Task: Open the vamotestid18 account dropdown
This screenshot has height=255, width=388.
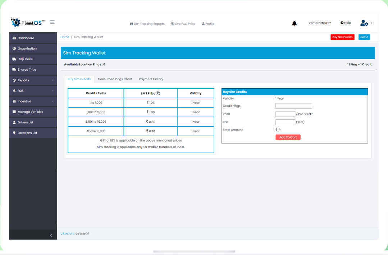Action: pos(320,23)
